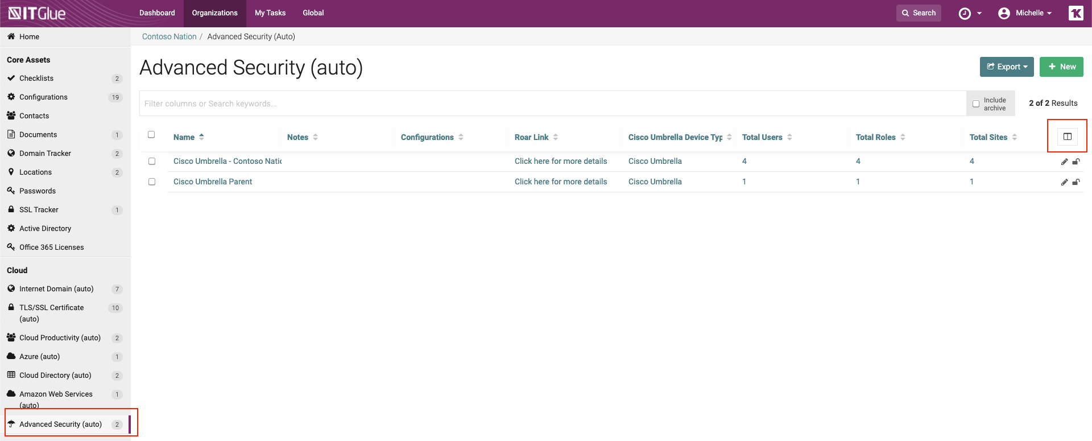Click the Amazon Web Services cloud icon
1092x441 pixels.
(x=11, y=394)
